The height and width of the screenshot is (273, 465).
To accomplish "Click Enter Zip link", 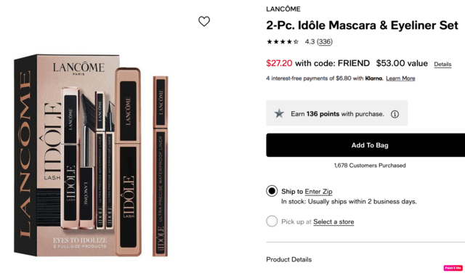I will (x=318, y=192).
